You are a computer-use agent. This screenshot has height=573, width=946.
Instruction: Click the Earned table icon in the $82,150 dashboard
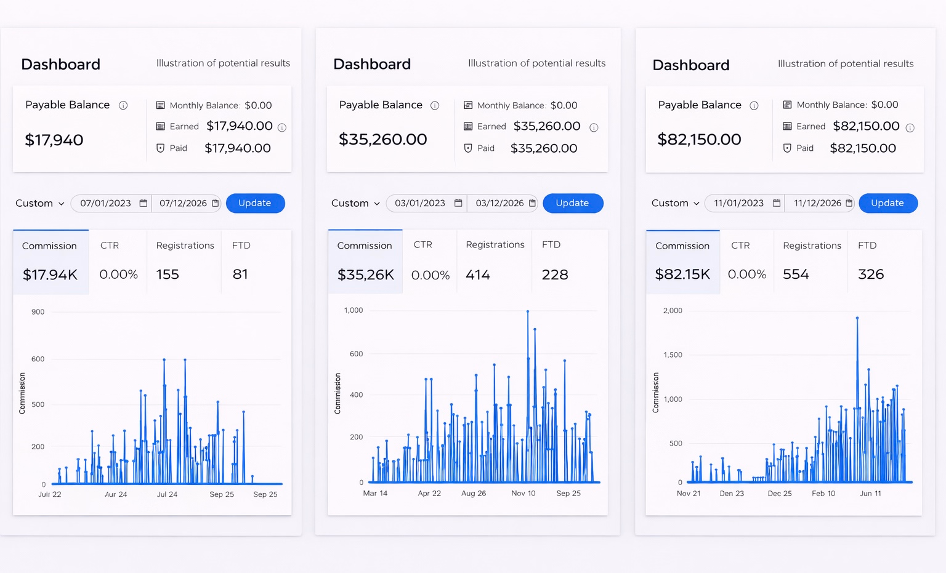tap(787, 126)
